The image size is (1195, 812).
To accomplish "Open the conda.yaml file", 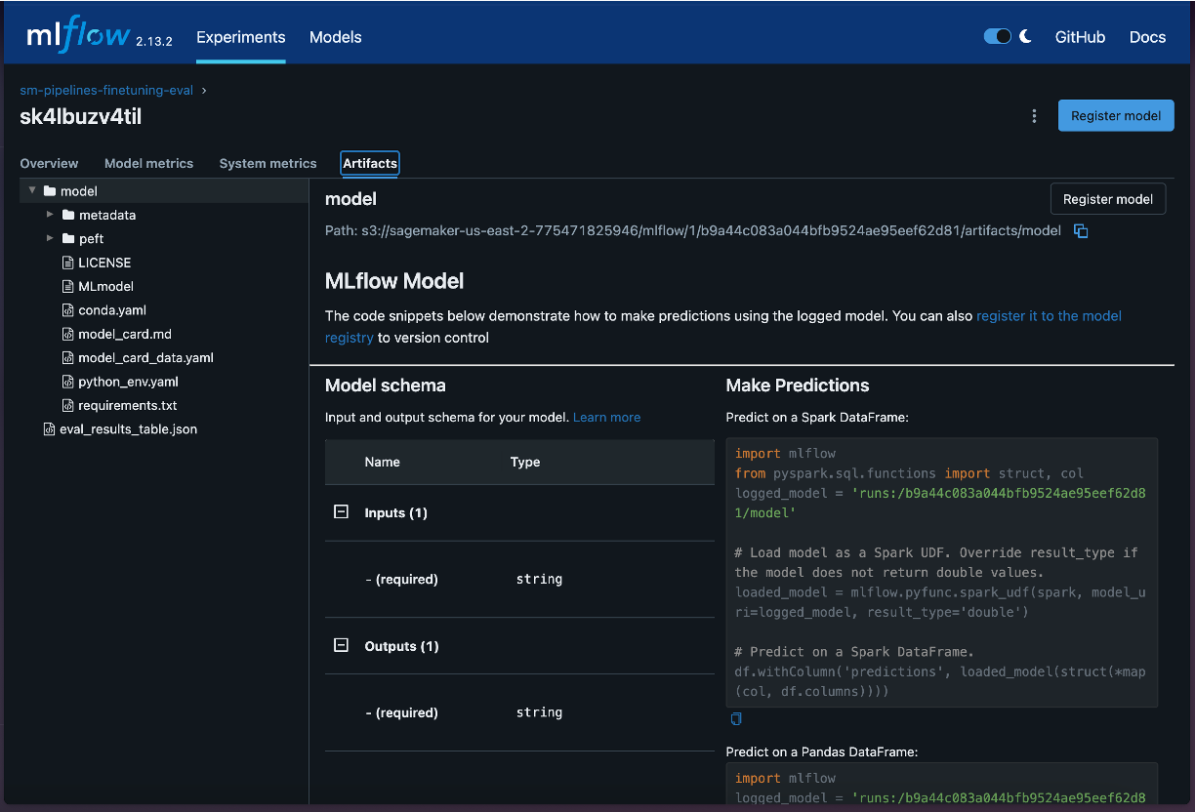I will point(112,310).
